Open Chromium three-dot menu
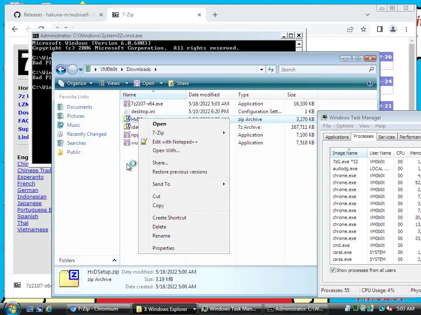The image size is (421, 315). pos(406,29)
